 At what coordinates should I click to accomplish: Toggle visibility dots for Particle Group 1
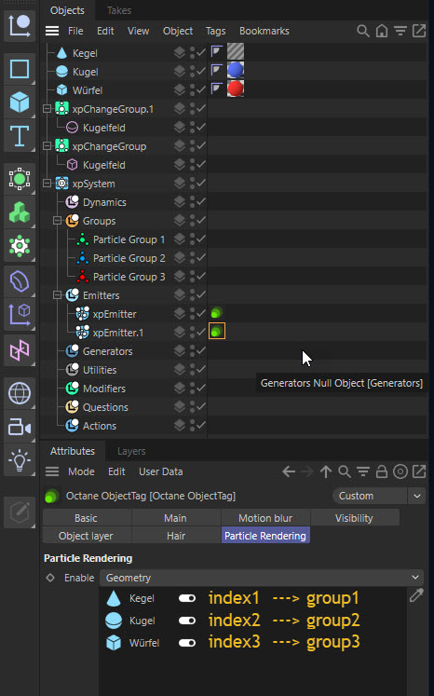[192, 239]
